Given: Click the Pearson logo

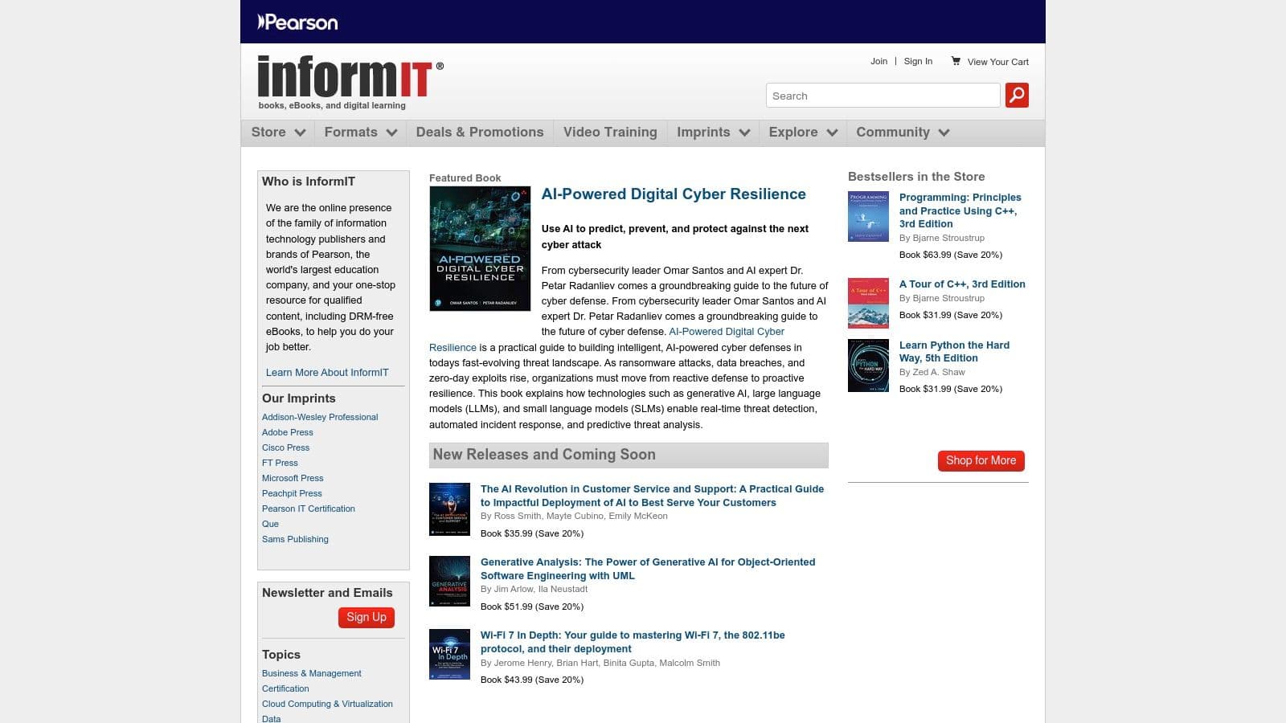Looking at the screenshot, I should coord(298,22).
